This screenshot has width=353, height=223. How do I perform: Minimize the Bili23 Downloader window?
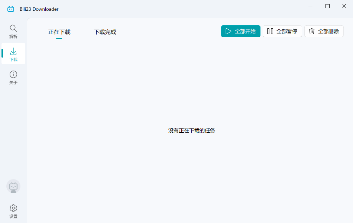point(310,6)
